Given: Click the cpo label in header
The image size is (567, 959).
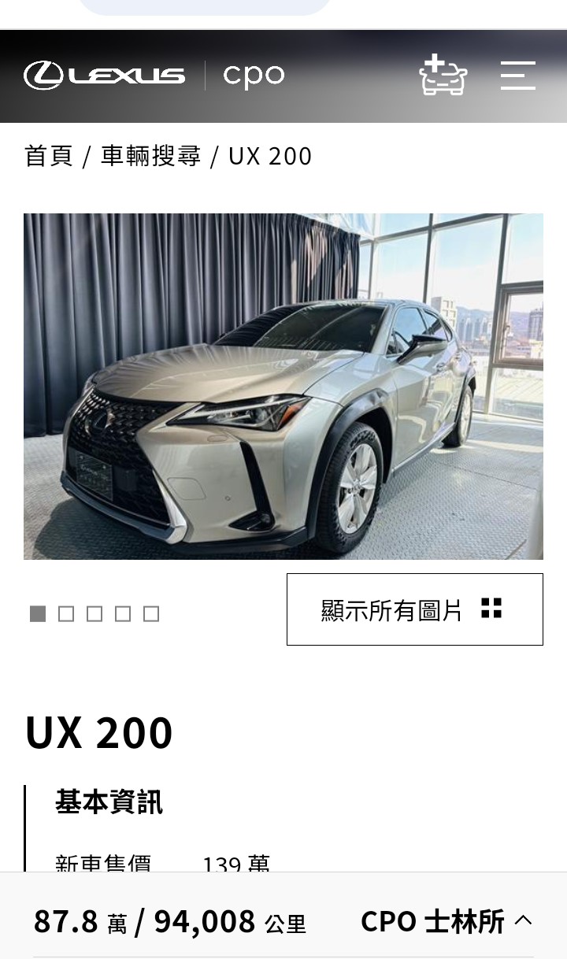Looking at the screenshot, I should (x=254, y=76).
